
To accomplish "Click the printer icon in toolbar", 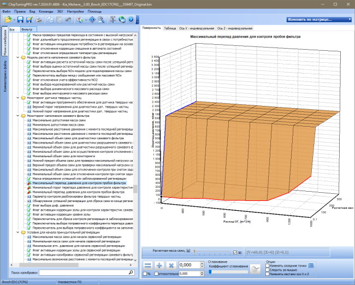I will 38,20.
